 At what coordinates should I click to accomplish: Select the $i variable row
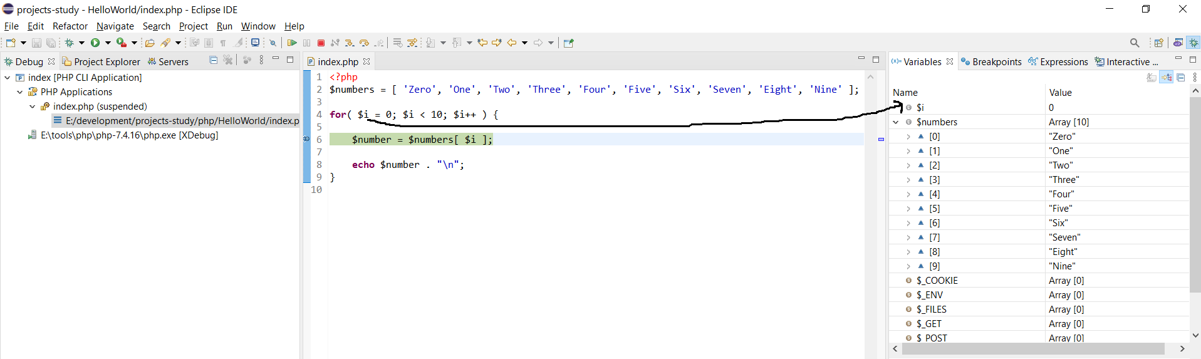pos(1039,108)
